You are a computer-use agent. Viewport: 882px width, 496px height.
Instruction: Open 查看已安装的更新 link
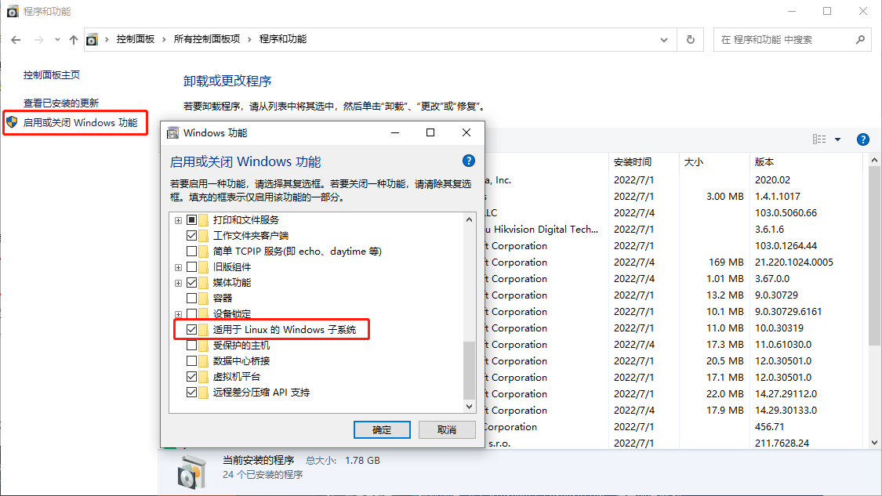click(61, 103)
